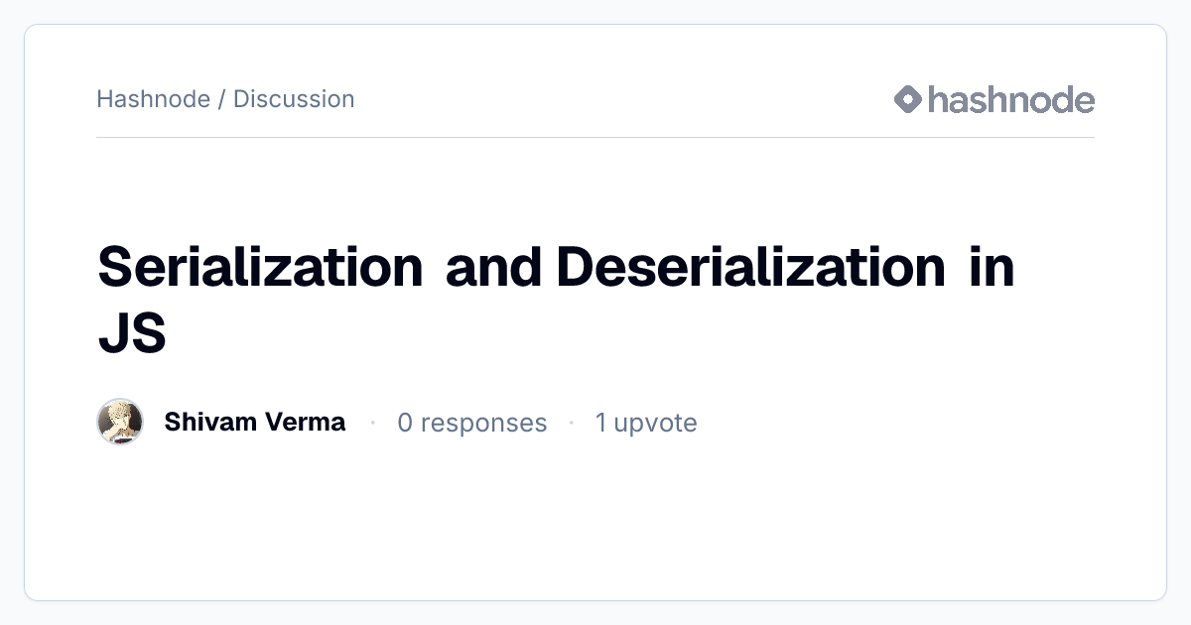
Task: Click dot separator before 1 upvote
Action: (x=572, y=423)
